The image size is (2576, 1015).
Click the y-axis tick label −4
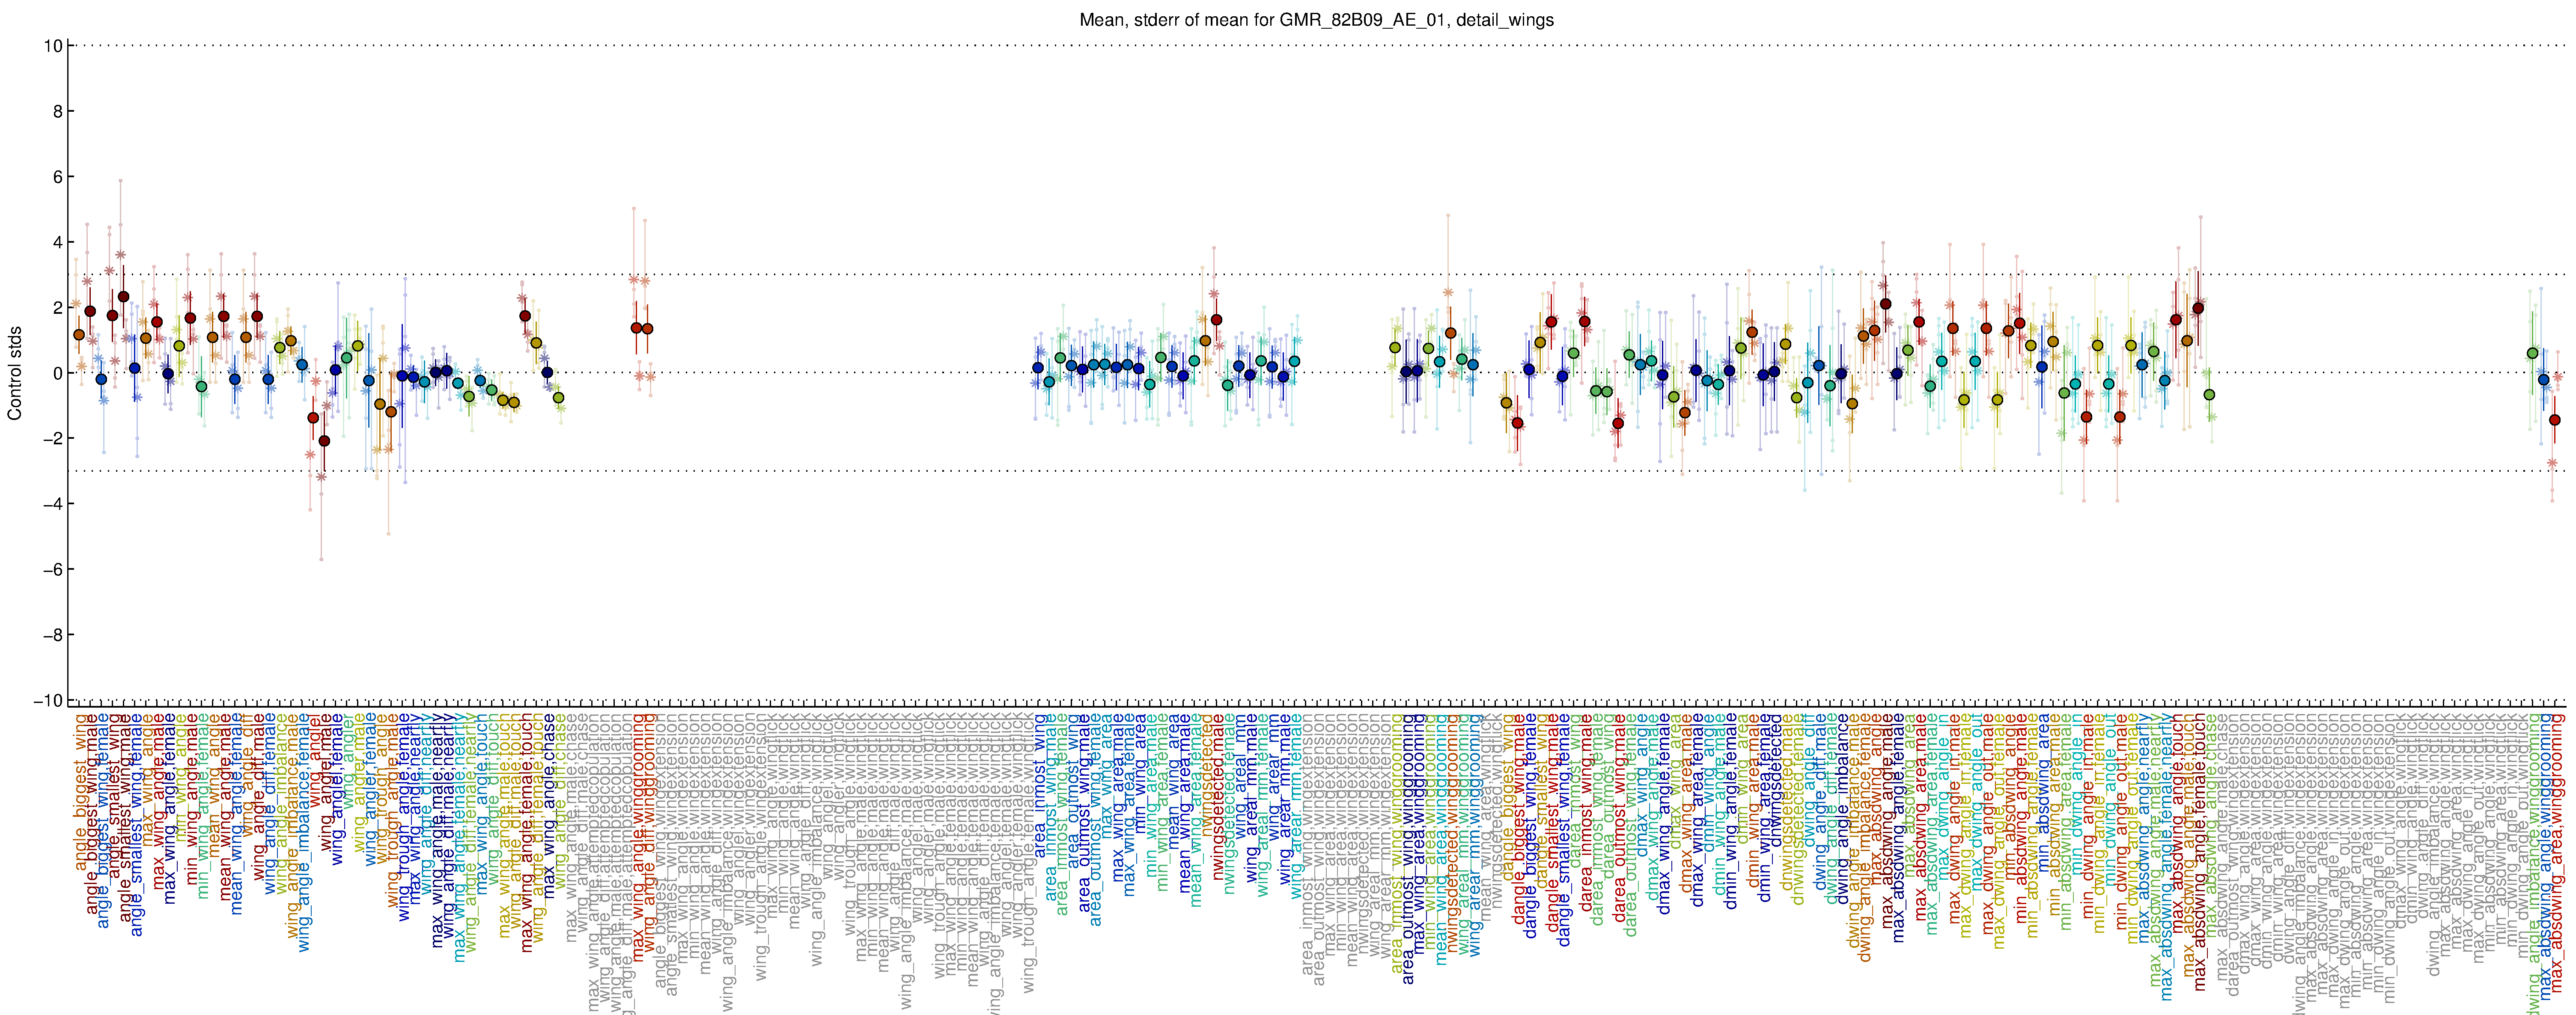point(53,504)
